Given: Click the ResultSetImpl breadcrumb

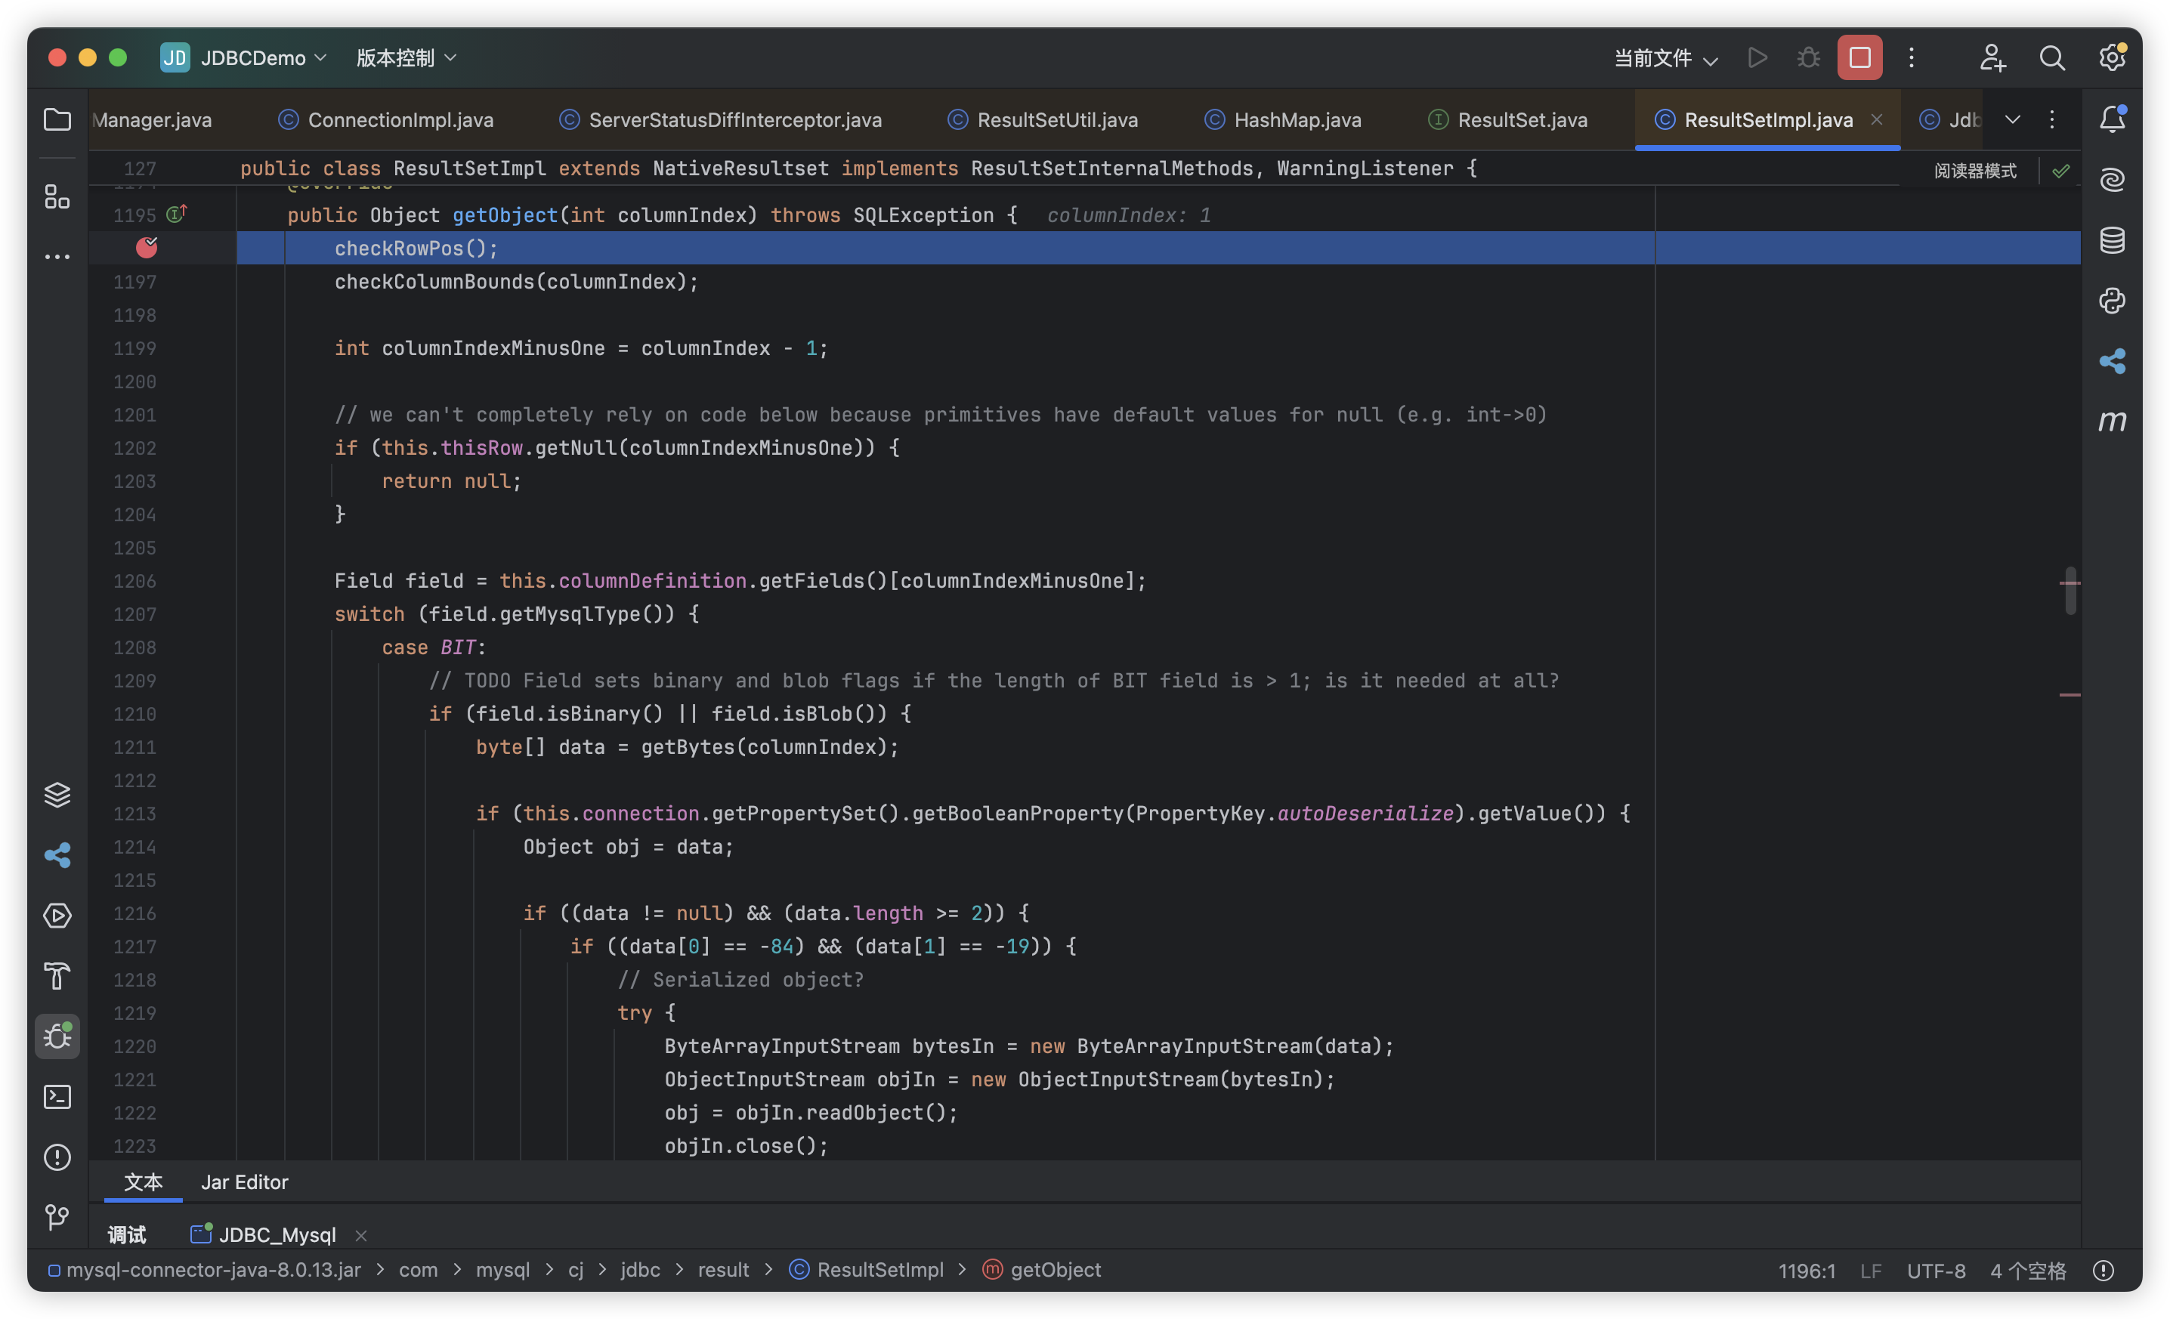Looking at the screenshot, I should tap(867, 1270).
